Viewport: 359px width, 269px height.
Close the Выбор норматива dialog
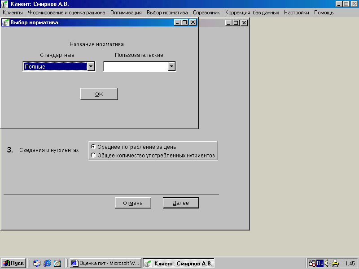[193, 22]
